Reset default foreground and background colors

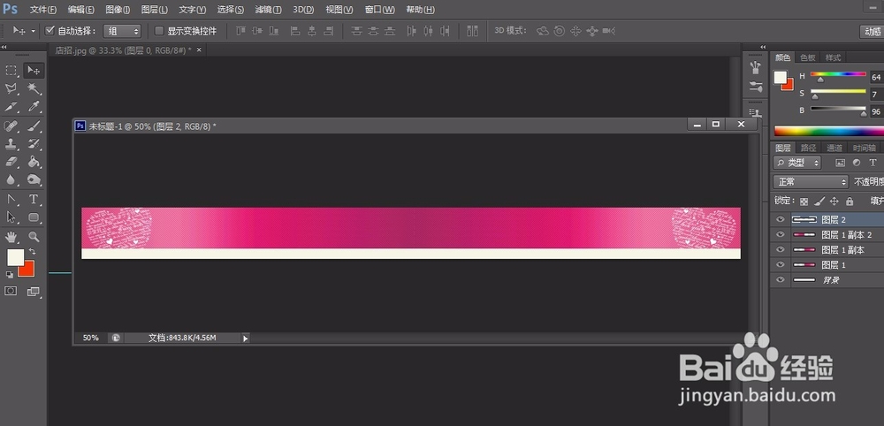(10, 274)
